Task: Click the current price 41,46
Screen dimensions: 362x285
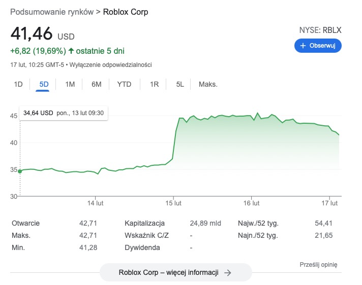Action: 32,33
